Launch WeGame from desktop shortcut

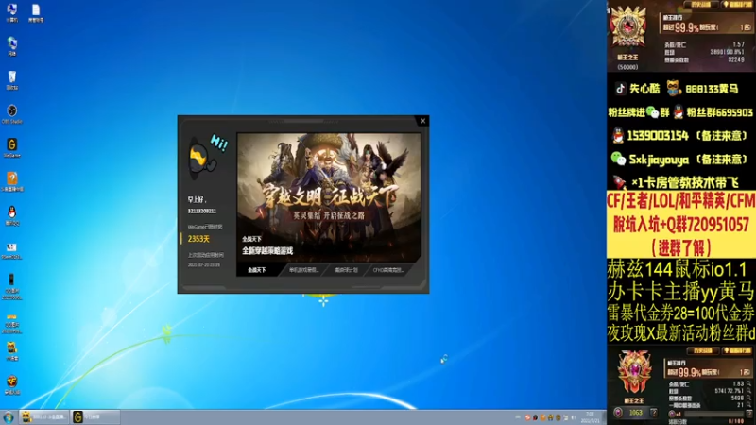[x=12, y=146]
